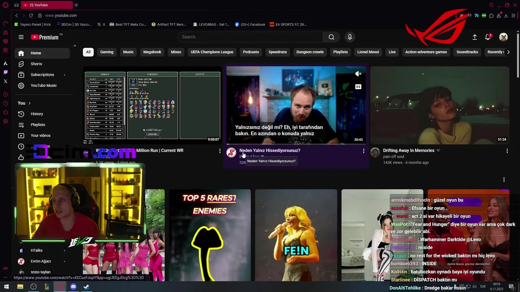This screenshot has height=292, width=520.
Task: Select the Gaming category chip
Action: coord(107,52)
